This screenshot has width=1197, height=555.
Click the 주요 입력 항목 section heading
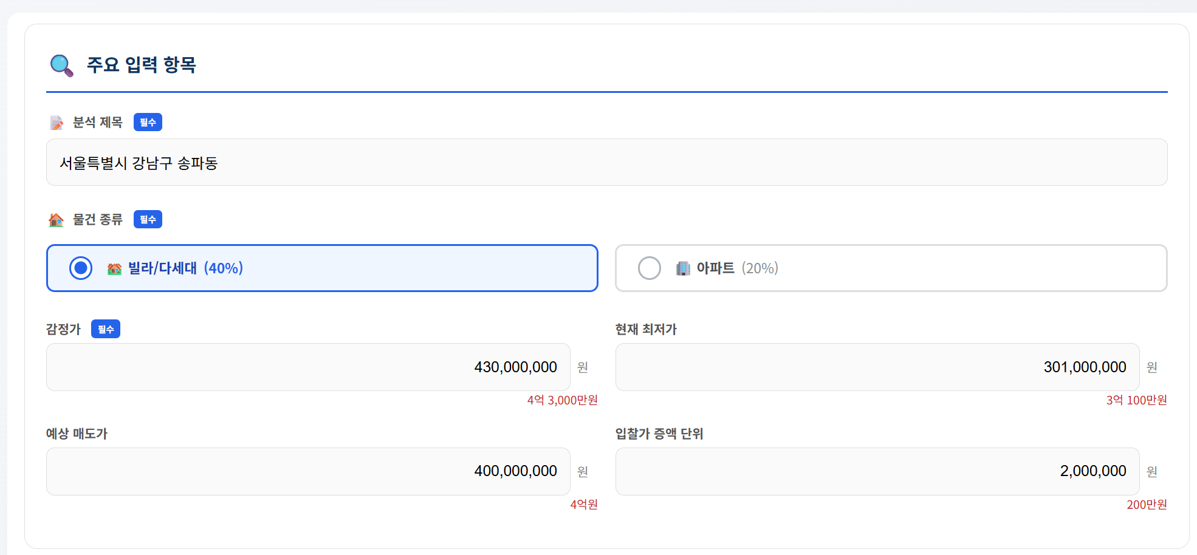(141, 64)
